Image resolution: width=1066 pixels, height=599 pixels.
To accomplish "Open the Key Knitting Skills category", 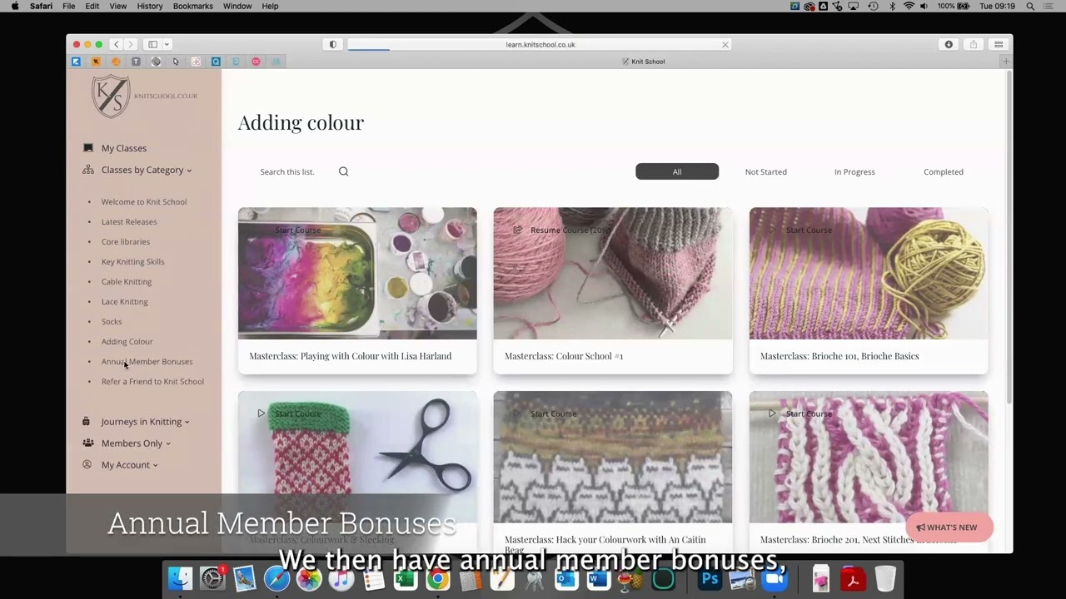I will click(132, 262).
